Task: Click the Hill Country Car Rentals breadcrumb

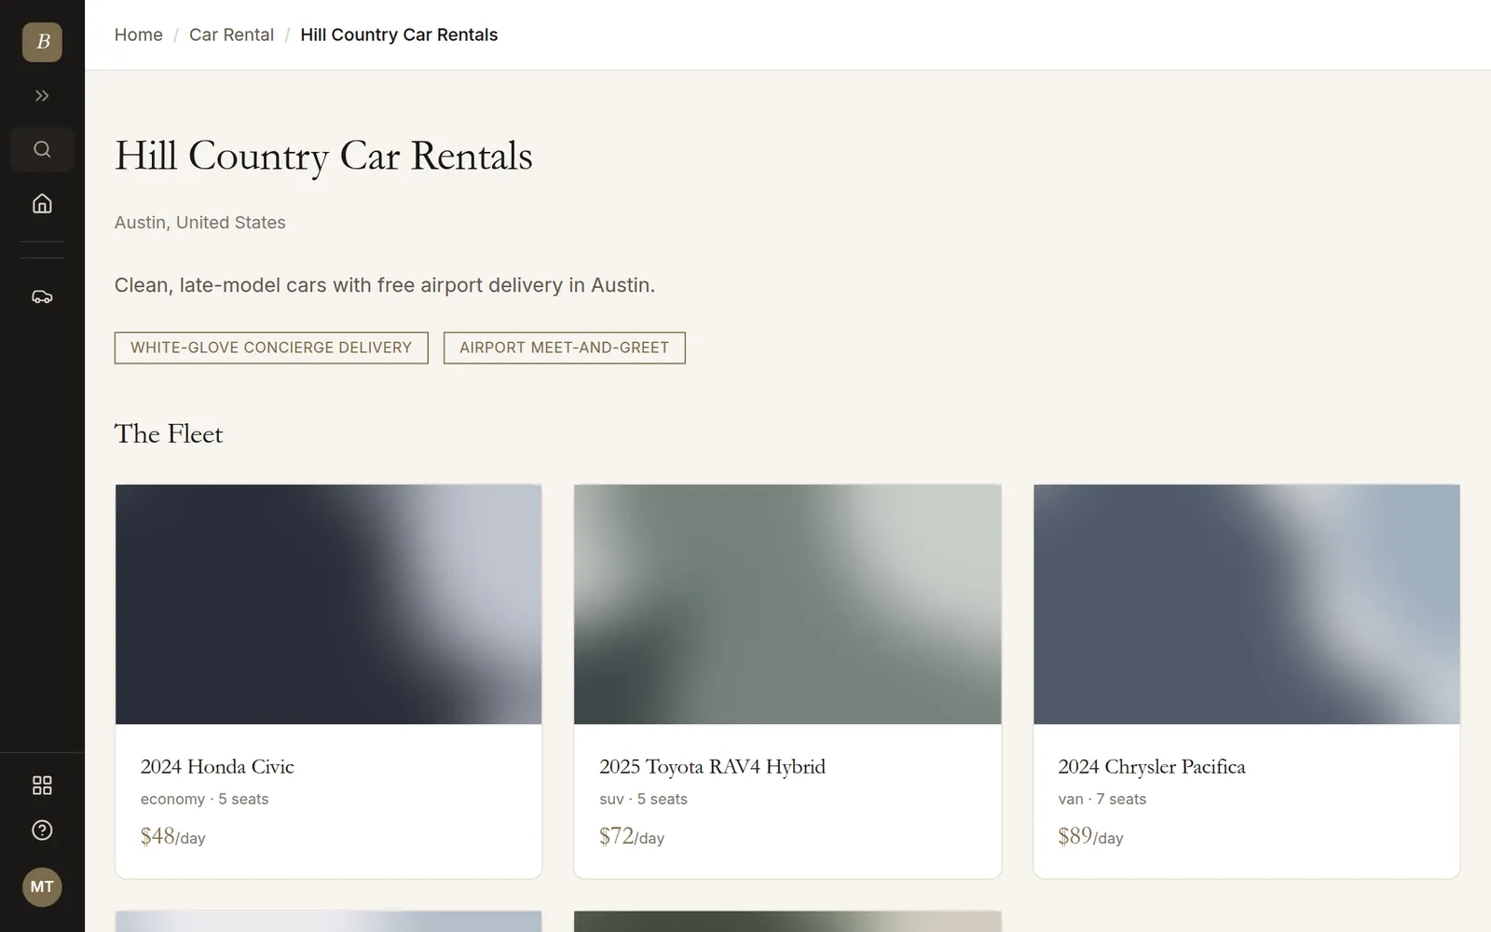Action: (x=399, y=34)
